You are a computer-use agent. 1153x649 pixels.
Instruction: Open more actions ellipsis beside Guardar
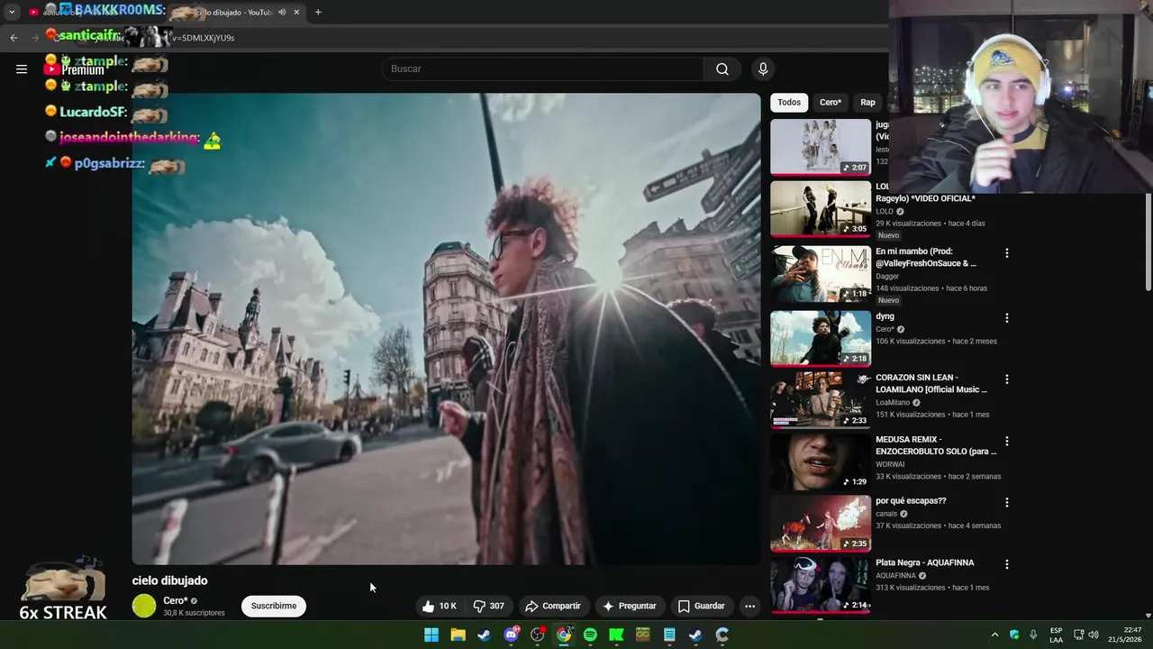(x=749, y=606)
